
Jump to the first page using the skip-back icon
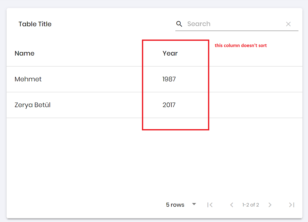(210, 205)
